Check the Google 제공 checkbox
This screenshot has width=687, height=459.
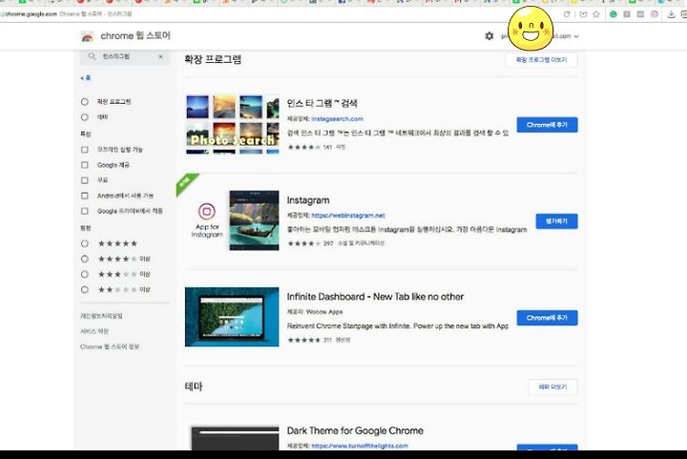85,165
